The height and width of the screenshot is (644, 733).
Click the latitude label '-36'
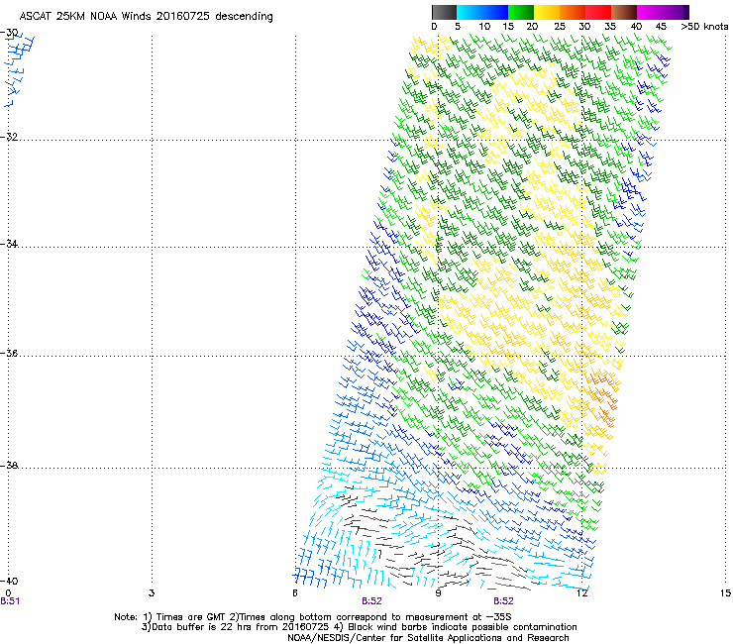pos(9,353)
